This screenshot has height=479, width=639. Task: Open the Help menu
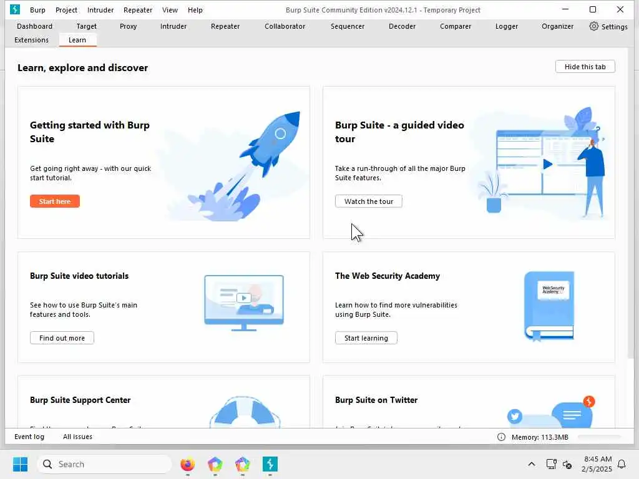click(x=195, y=10)
